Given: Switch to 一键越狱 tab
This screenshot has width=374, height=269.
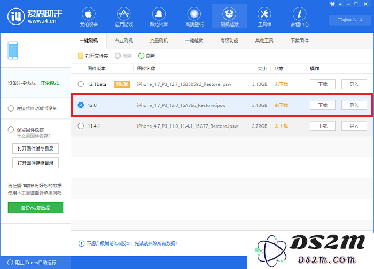Looking at the screenshot, I should click(x=194, y=41).
